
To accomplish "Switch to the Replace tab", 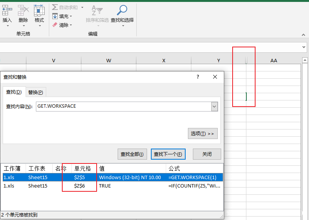I will (x=36, y=92).
